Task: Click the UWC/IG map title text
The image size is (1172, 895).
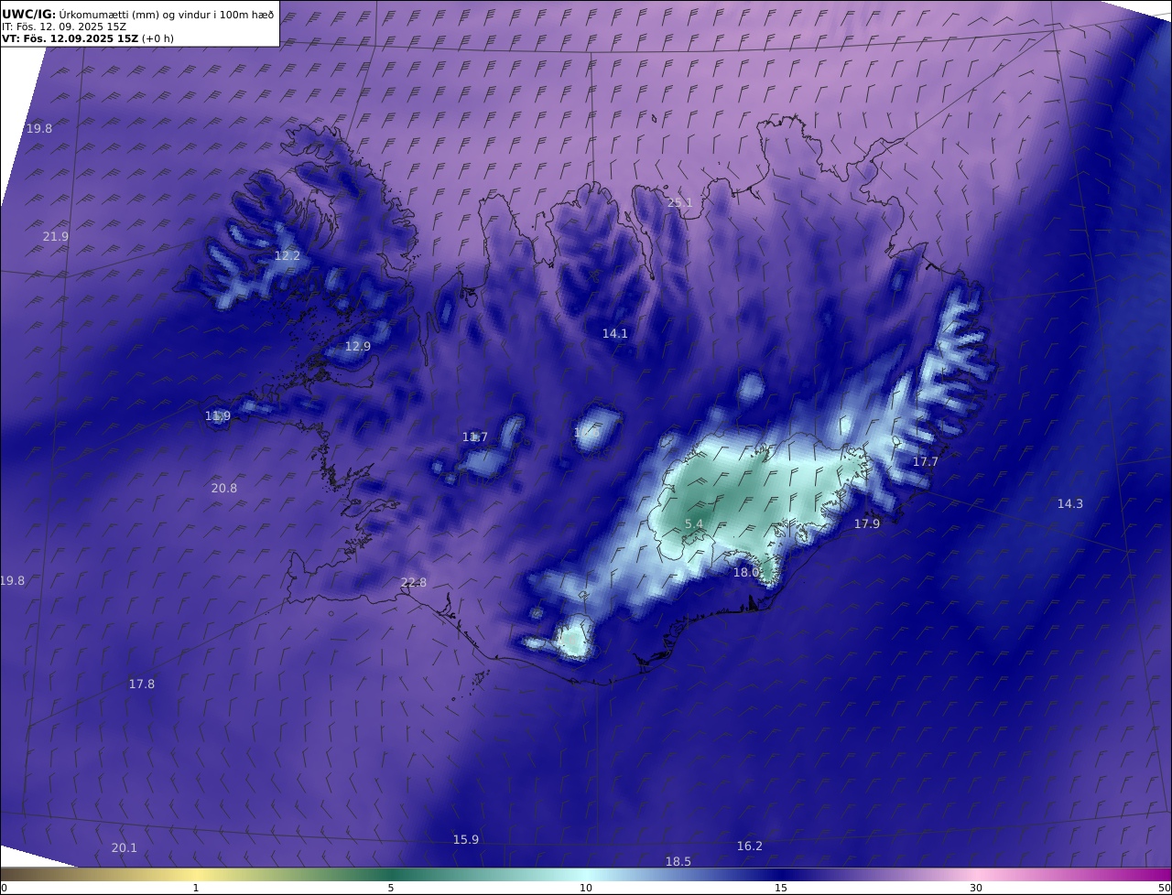Action: pyautogui.click(x=137, y=14)
